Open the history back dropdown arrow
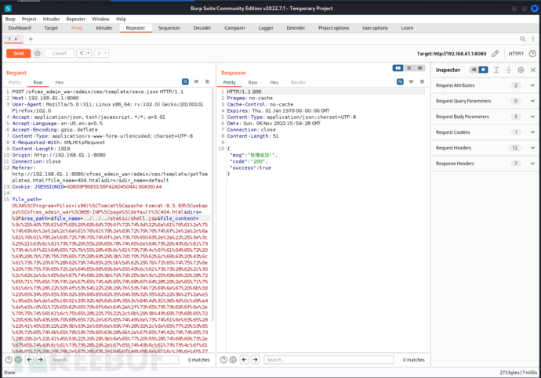 [x=87, y=53]
